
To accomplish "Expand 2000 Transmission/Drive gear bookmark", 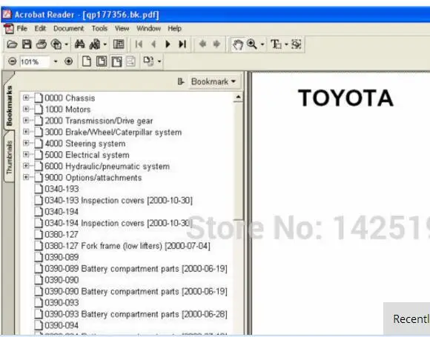I will (x=26, y=120).
